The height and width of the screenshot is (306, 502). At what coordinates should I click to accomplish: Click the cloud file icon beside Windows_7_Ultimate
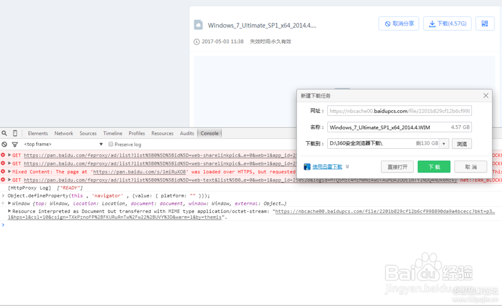coord(198,25)
